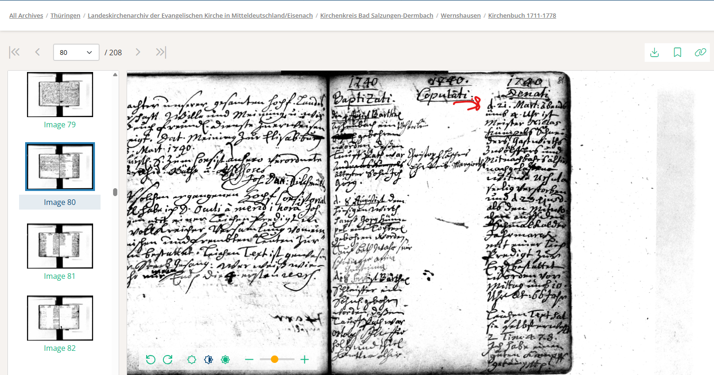Viewport: 714px width, 375px height.
Task: Click the '/ 208' total pages text
Action: pyautogui.click(x=113, y=53)
